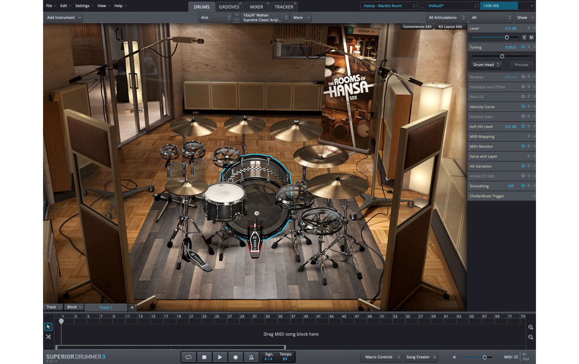Disable the Velocity Curve power button
The width and height of the screenshot is (579, 364).
click(523, 107)
